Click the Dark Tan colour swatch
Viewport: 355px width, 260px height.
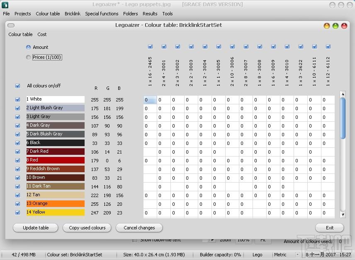(x=56, y=186)
